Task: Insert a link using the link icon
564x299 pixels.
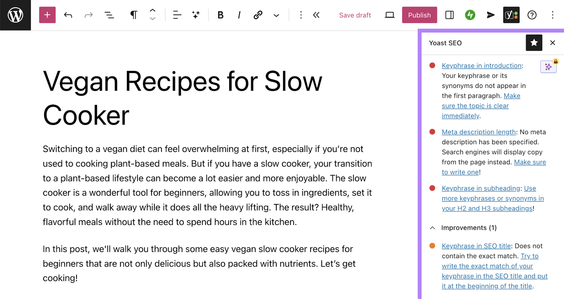Action: [x=258, y=15]
